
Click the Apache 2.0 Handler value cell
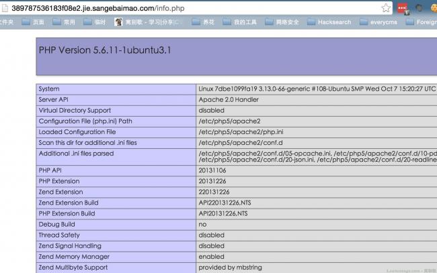[317, 100]
